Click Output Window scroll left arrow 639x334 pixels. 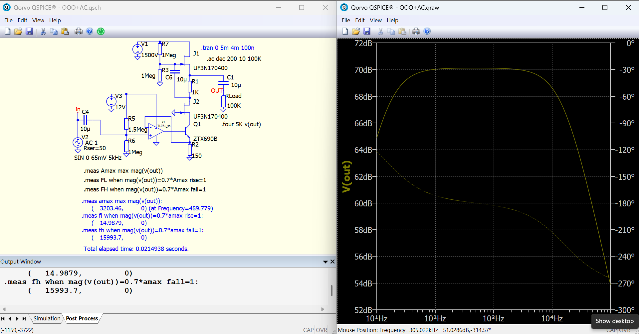tap(4, 309)
